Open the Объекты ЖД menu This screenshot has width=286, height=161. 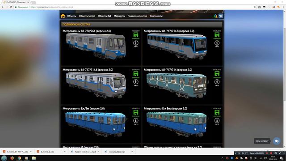click(104, 16)
